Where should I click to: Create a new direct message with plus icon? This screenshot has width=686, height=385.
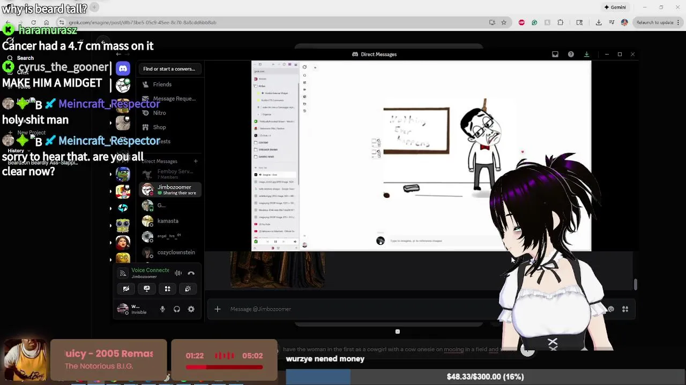pyautogui.click(x=196, y=161)
